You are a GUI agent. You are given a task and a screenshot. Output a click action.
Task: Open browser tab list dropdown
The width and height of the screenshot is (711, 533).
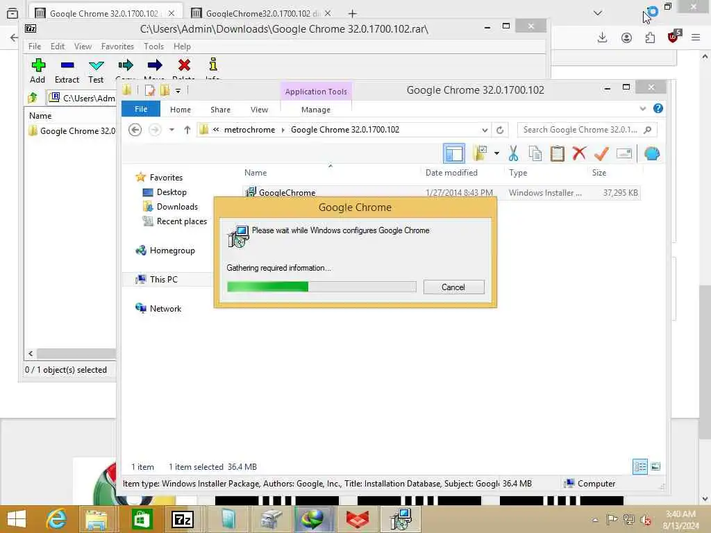click(598, 13)
